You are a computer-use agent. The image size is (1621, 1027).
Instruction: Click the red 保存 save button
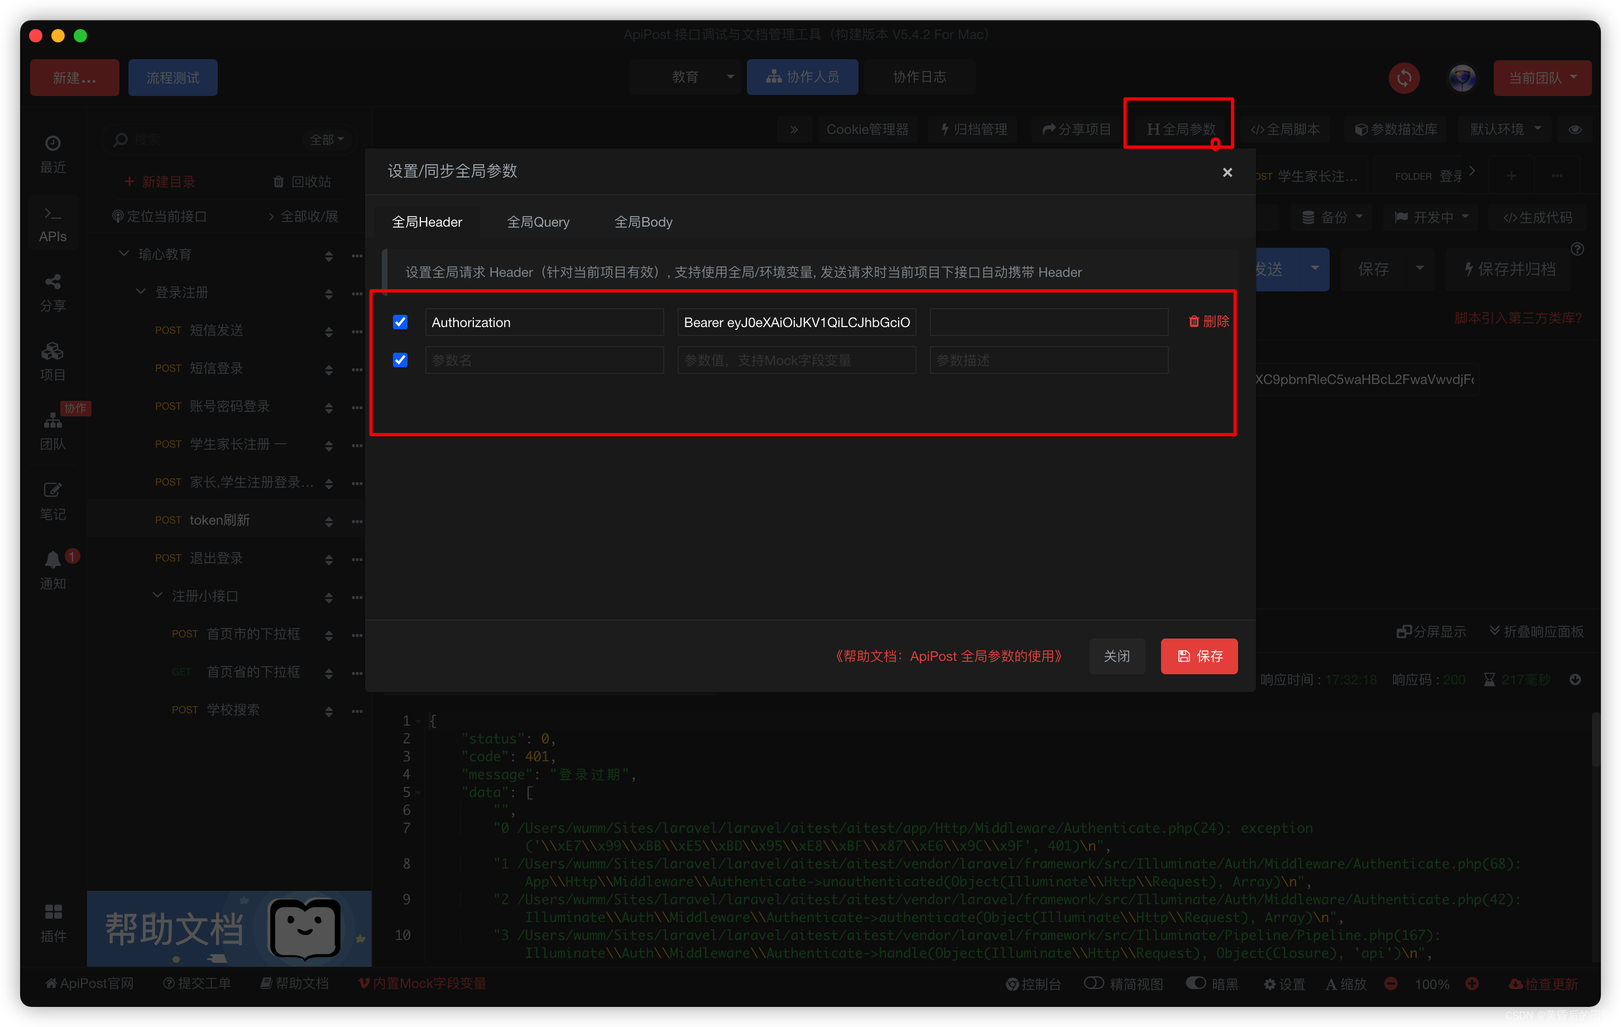[1199, 656]
